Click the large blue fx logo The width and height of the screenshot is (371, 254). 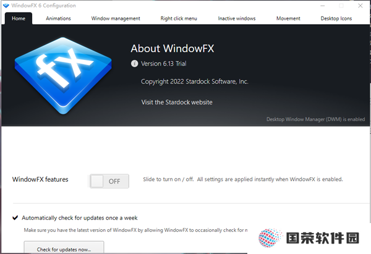[63, 75]
